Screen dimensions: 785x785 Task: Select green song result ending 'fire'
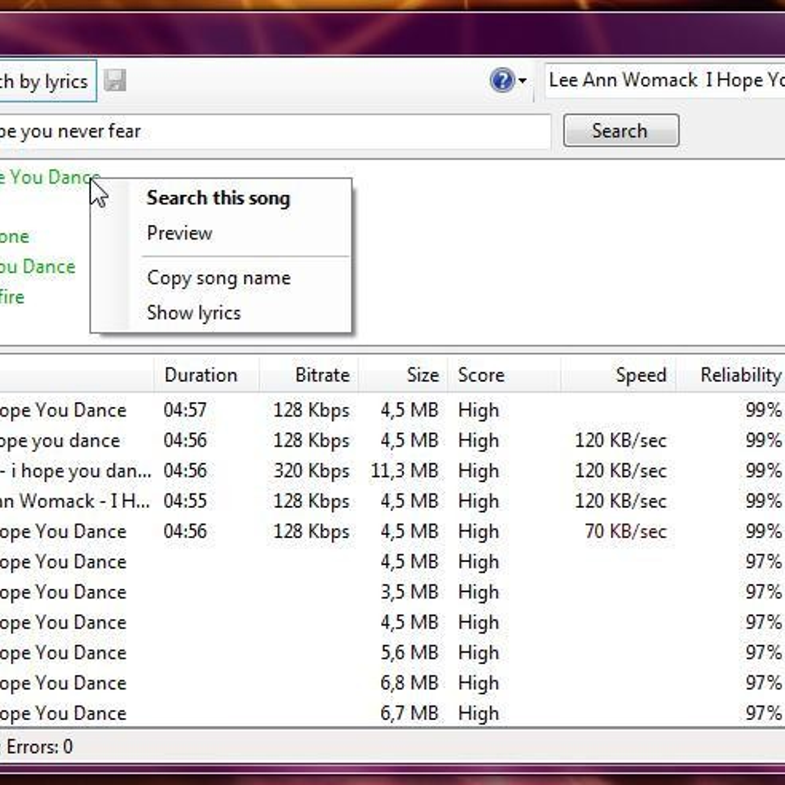click(12, 297)
